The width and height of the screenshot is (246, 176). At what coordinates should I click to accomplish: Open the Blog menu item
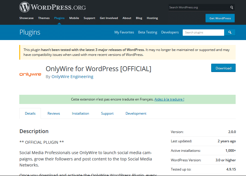click(139, 18)
